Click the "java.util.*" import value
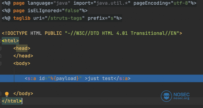The image size is (203, 108). [112, 3]
